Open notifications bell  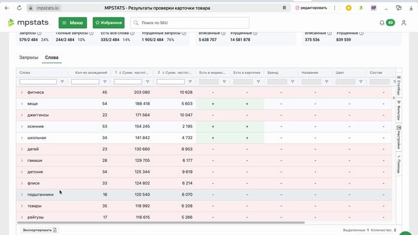[x=381, y=23]
